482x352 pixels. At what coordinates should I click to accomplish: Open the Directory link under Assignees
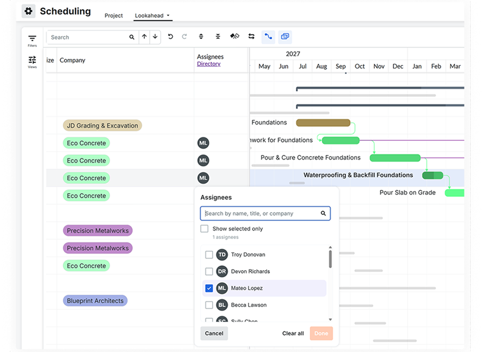(x=209, y=64)
